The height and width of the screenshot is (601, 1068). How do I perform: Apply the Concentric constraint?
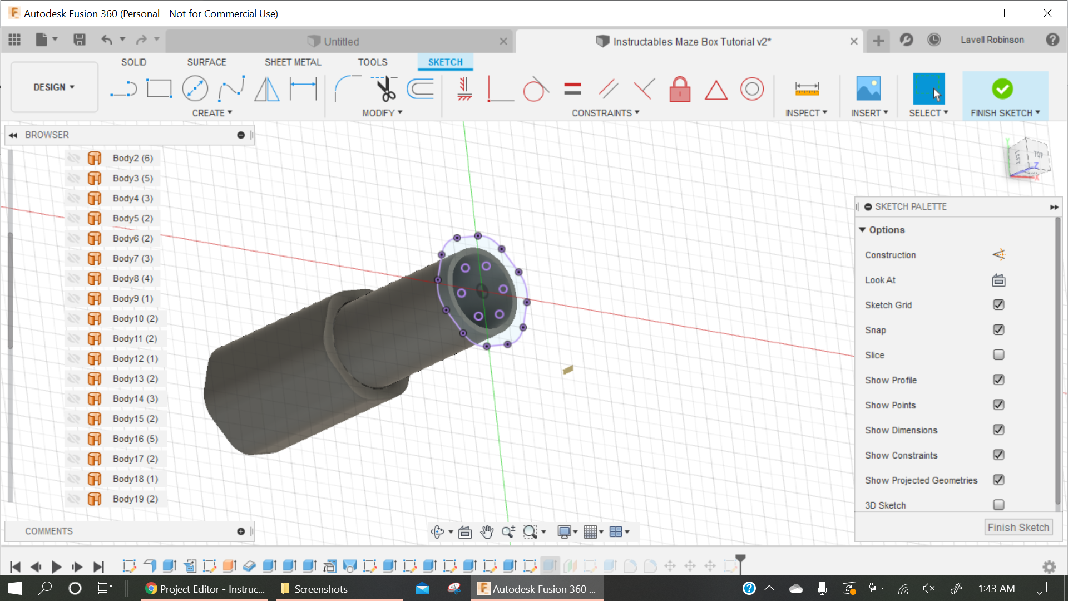click(752, 89)
